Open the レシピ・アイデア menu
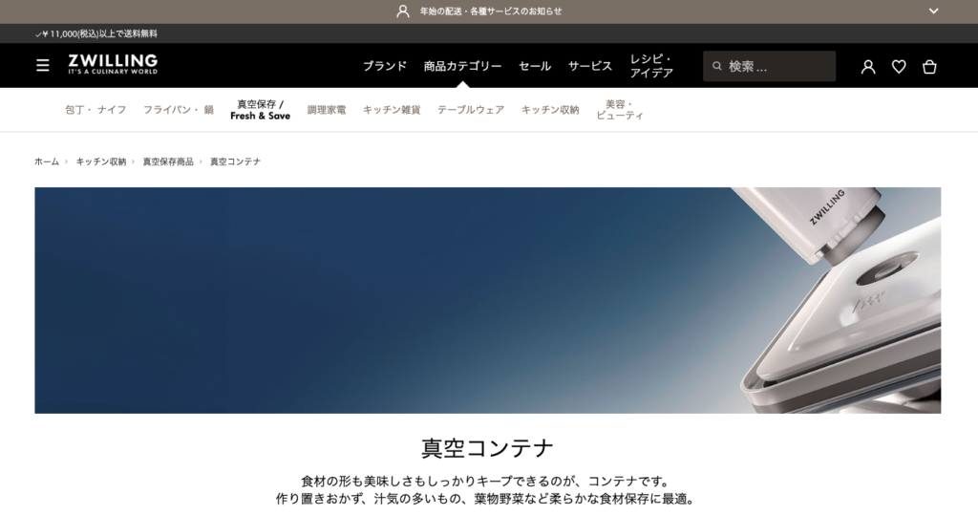 [651, 66]
